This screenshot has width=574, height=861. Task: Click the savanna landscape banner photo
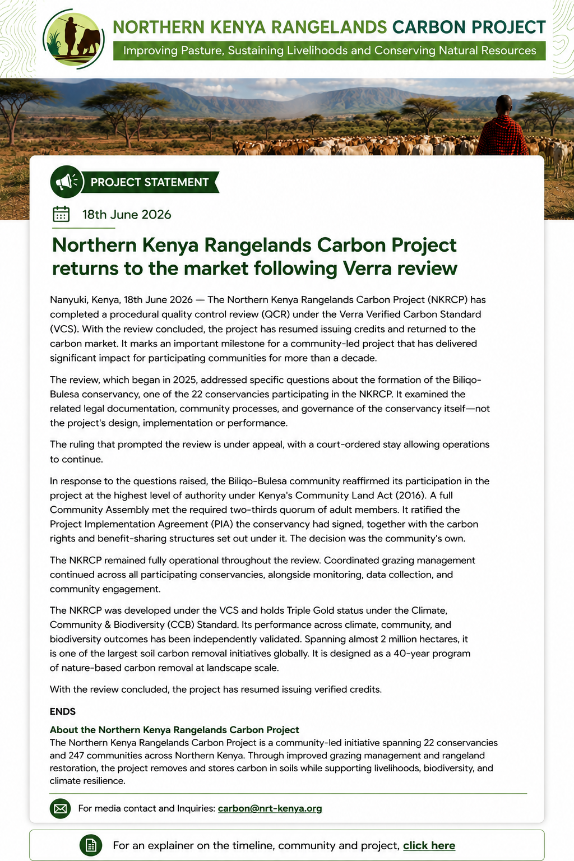287,117
